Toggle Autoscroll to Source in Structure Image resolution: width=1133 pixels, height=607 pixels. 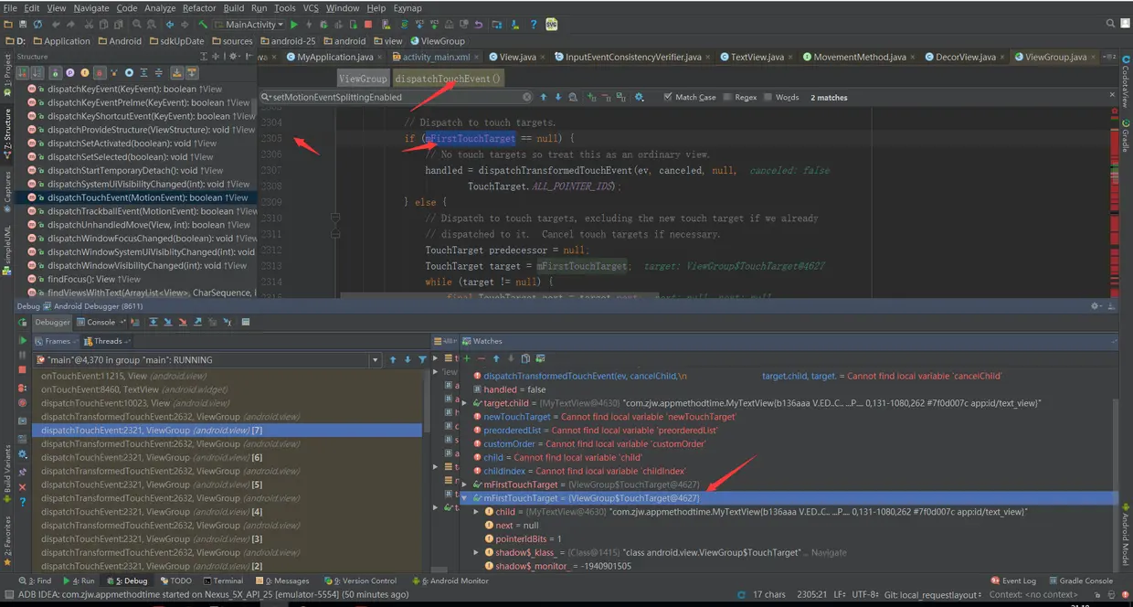tap(176, 72)
